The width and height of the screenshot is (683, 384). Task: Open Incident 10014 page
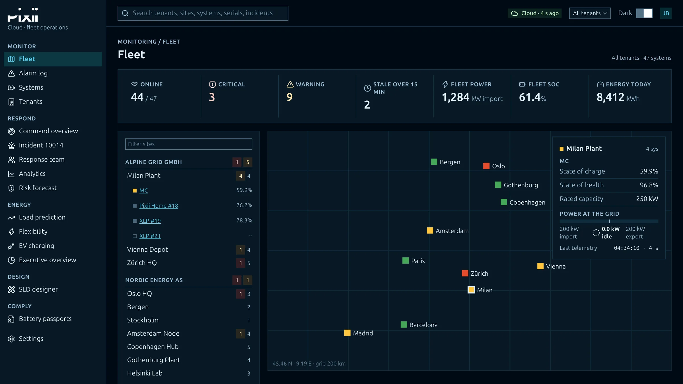click(x=53, y=145)
